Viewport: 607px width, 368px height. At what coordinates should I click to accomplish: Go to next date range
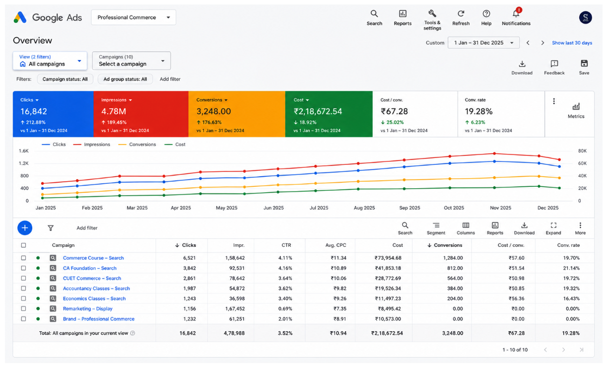point(542,43)
